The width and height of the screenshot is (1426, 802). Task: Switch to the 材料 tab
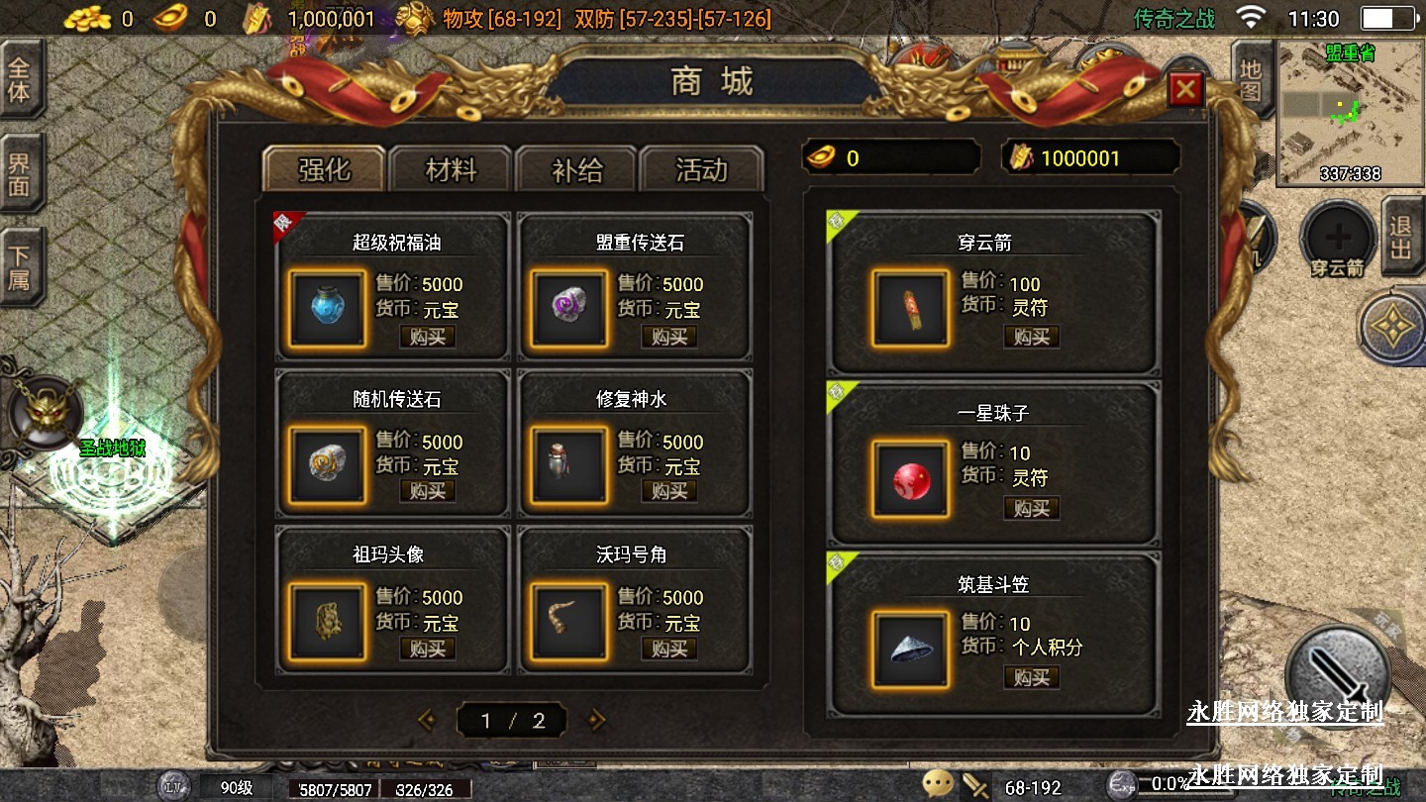451,170
